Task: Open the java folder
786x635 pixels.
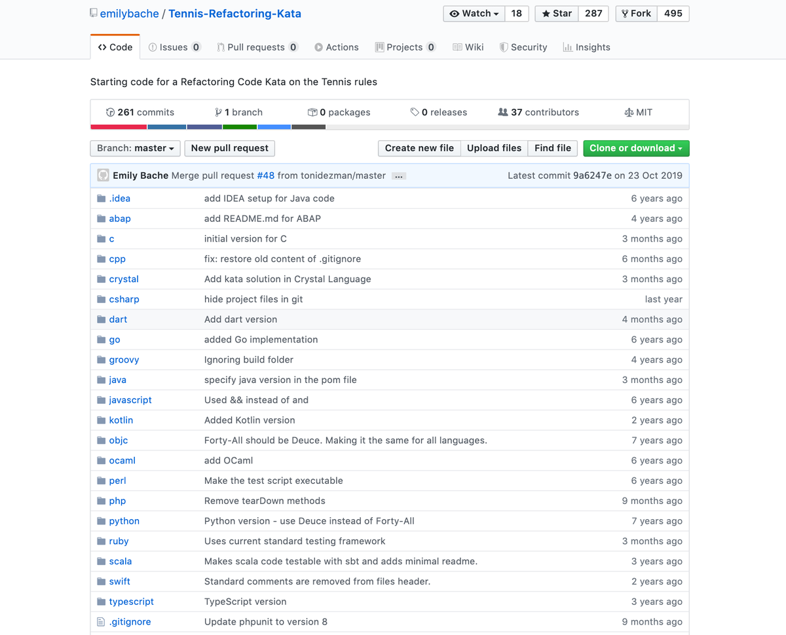Action: click(118, 380)
